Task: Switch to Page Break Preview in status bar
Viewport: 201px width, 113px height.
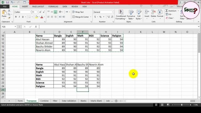Action: coord(168,105)
